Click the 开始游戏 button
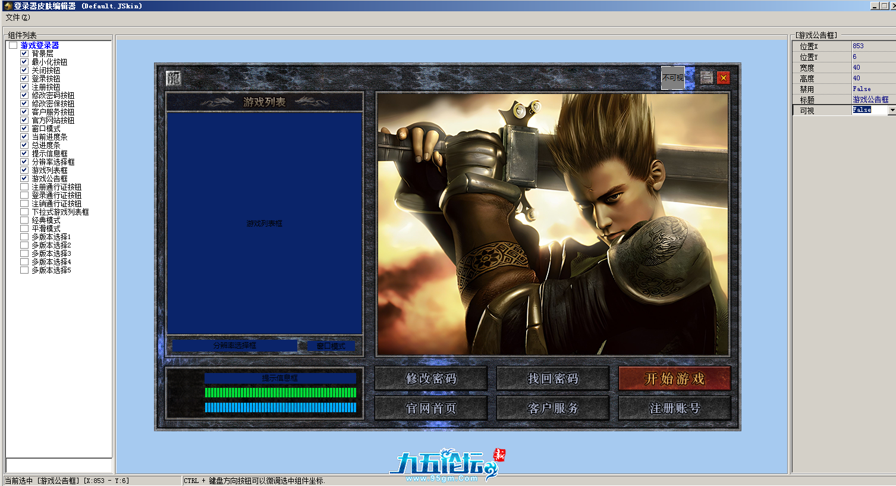This screenshot has height=486, width=896. [674, 378]
